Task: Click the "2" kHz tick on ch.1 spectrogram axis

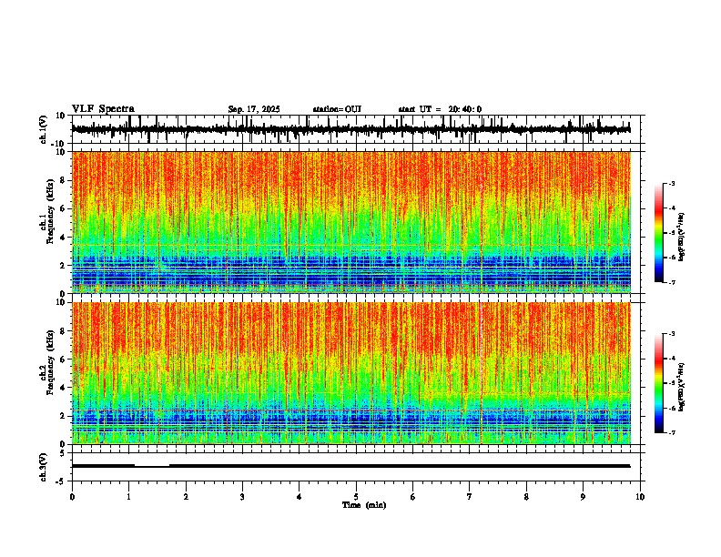Action: pyautogui.click(x=64, y=265)
